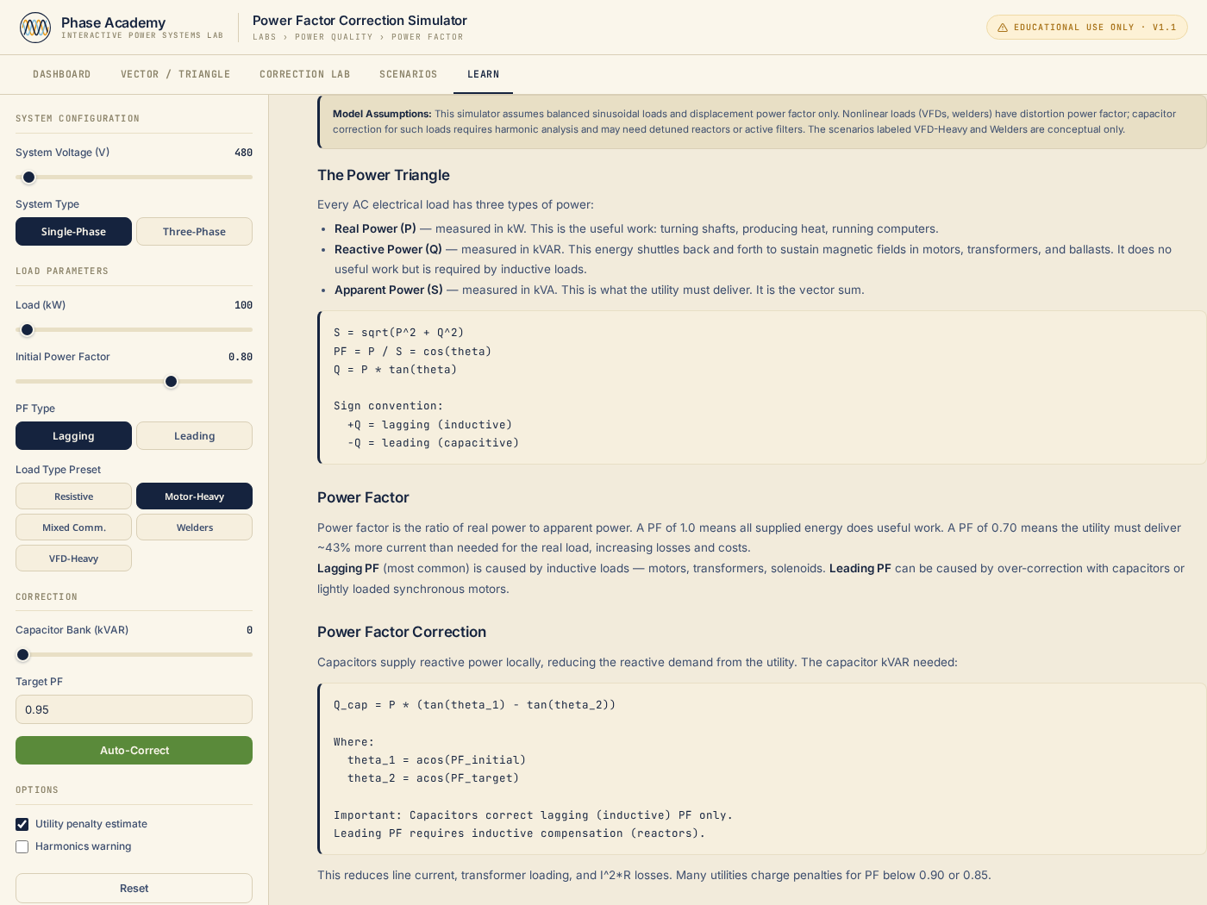Click the Real Power (P) bullet
This screenshot has height=905, width=1207.
point(636,228)
